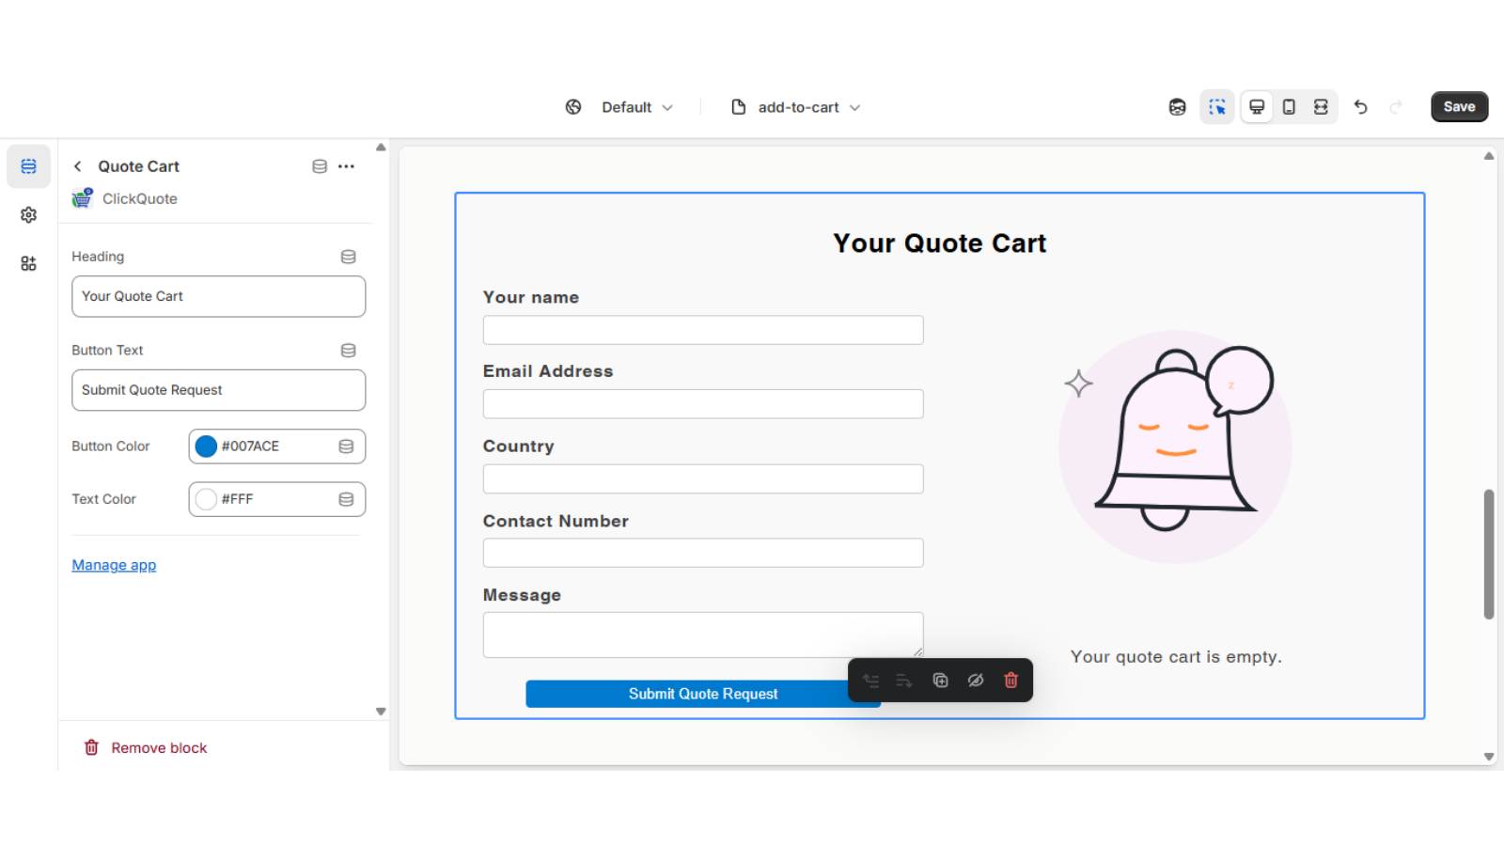Open the Default theme dropdown
1504x846 pixels.
coord(637,107)
